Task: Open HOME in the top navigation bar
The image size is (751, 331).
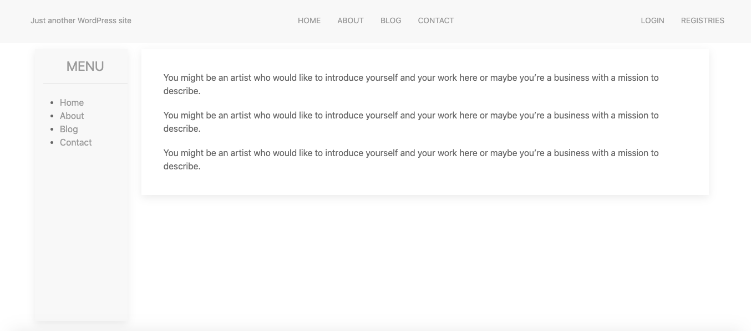Action: 309,20
